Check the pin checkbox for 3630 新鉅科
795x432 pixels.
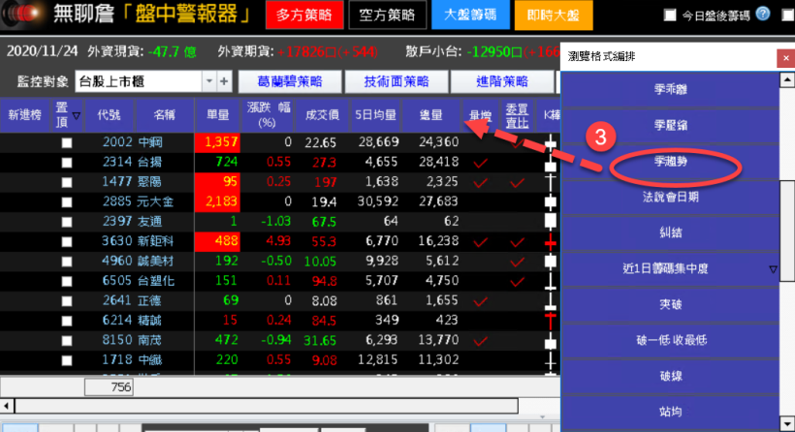pyautogui.click(x=67, y=241)
